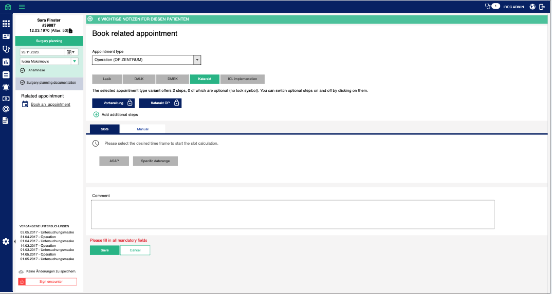
Task: Expand the Appointment type dropdown
Action: pos(197,60)
